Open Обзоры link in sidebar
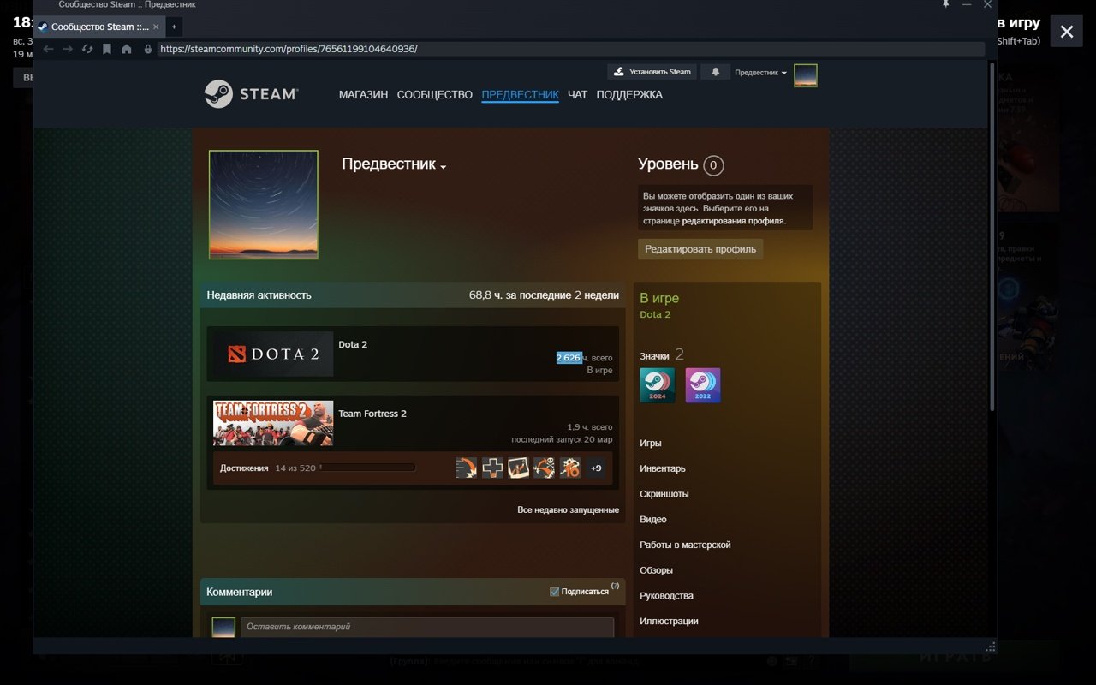Screen dimensions: 1096x685 pyautogui.click(x=657, y=570)
